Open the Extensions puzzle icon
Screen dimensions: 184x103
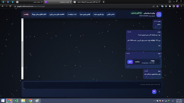pos(170,6)
